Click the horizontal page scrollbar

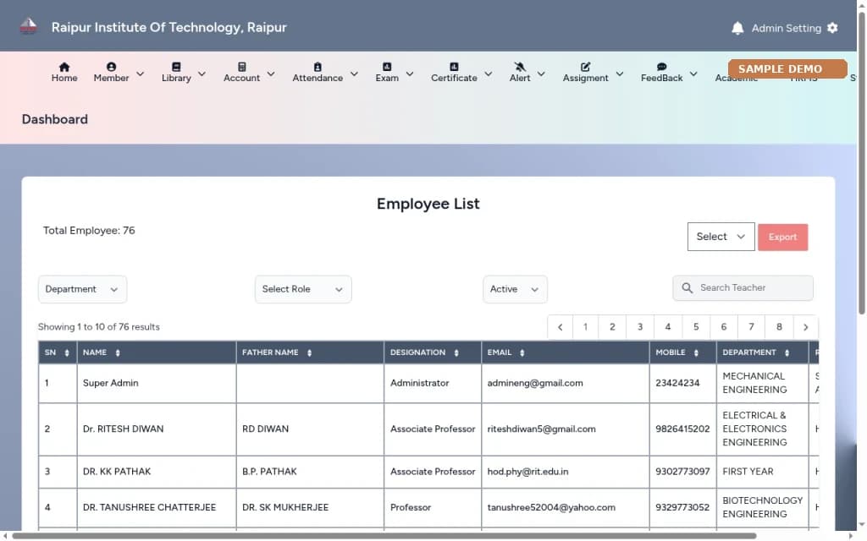[384, 536]
